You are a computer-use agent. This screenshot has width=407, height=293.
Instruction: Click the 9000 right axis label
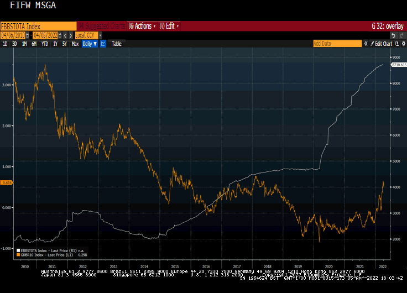point(396,57)
